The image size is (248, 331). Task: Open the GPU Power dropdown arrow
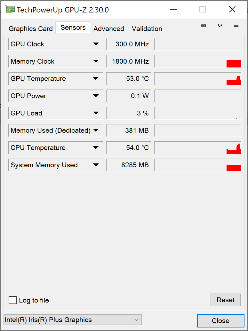pos(96,96)
